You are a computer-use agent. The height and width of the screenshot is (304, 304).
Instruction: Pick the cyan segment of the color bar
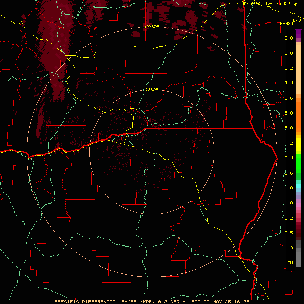(298, 185)
